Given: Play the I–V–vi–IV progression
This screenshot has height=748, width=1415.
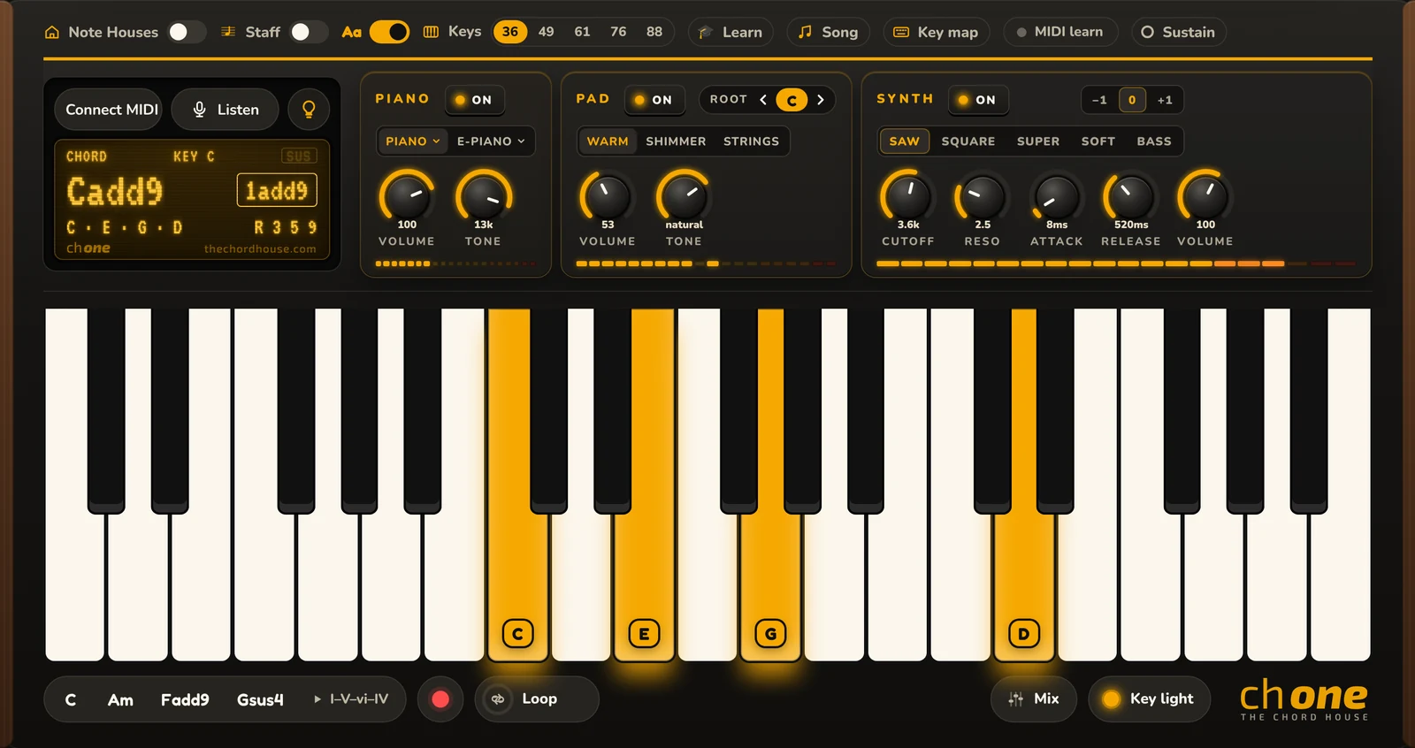Looking at the screenshot, I should pyautogui.click(x=351, y=698).
